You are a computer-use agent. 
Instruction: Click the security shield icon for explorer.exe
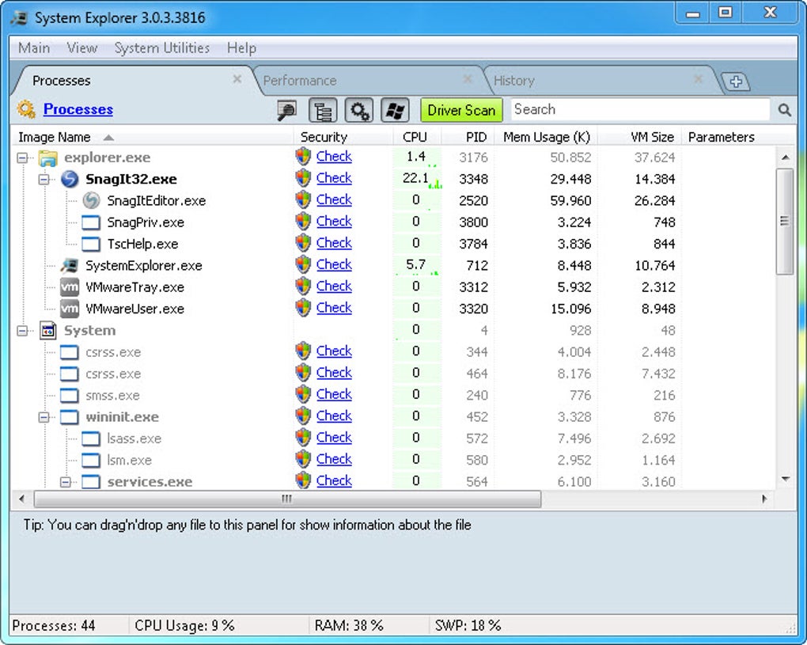click(x=303, y=157)
